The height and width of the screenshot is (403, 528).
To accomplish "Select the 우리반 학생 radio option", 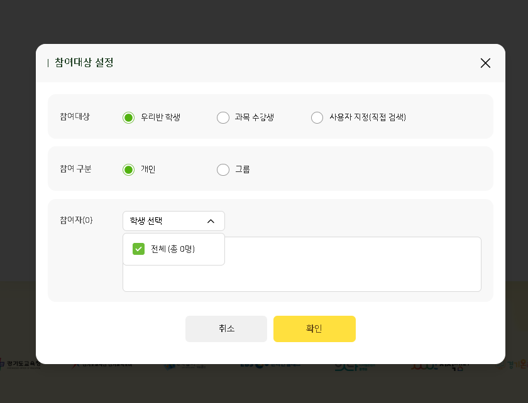I will pos(129,117).
